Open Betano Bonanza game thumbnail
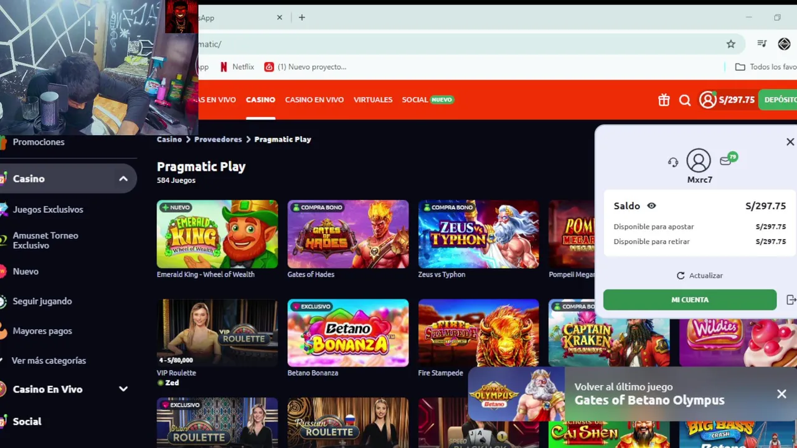The image size is (797, 448). tap(348, 333)
